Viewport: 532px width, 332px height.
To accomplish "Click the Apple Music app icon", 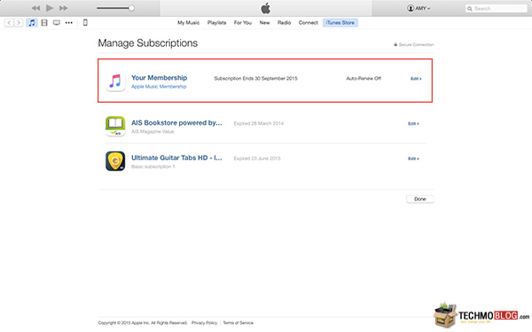I will tap(115, 81).
